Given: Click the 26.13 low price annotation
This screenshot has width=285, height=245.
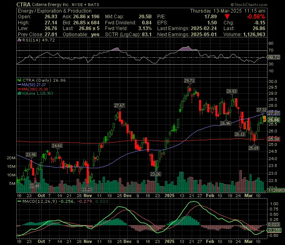Looking at the screenshot, I should click(240, 134).
